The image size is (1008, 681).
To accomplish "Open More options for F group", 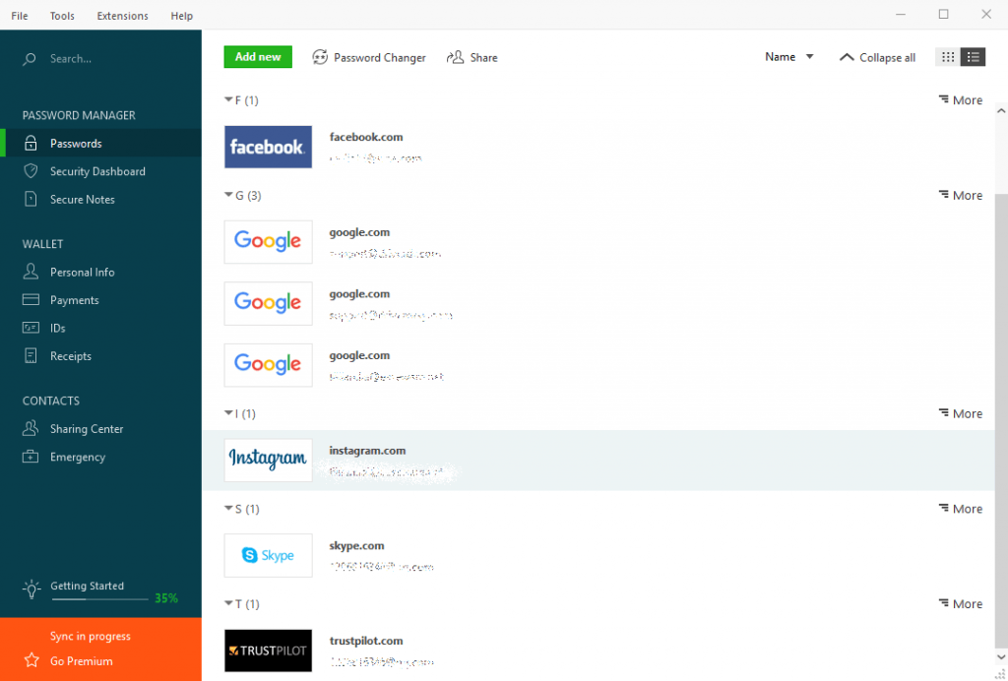I will 961,100.
